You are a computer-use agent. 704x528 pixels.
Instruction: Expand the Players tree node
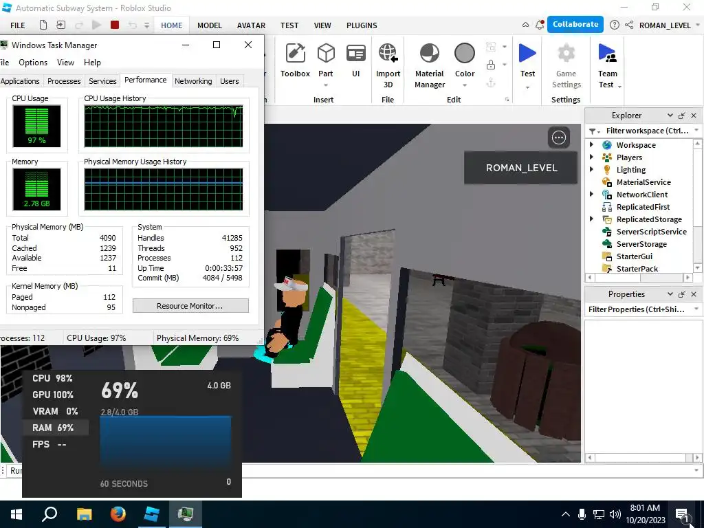591,157
